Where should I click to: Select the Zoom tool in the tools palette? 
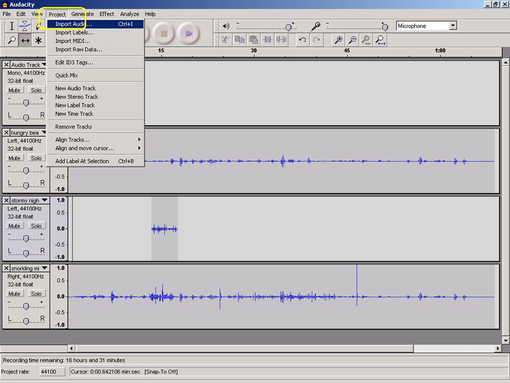[12, 40]
